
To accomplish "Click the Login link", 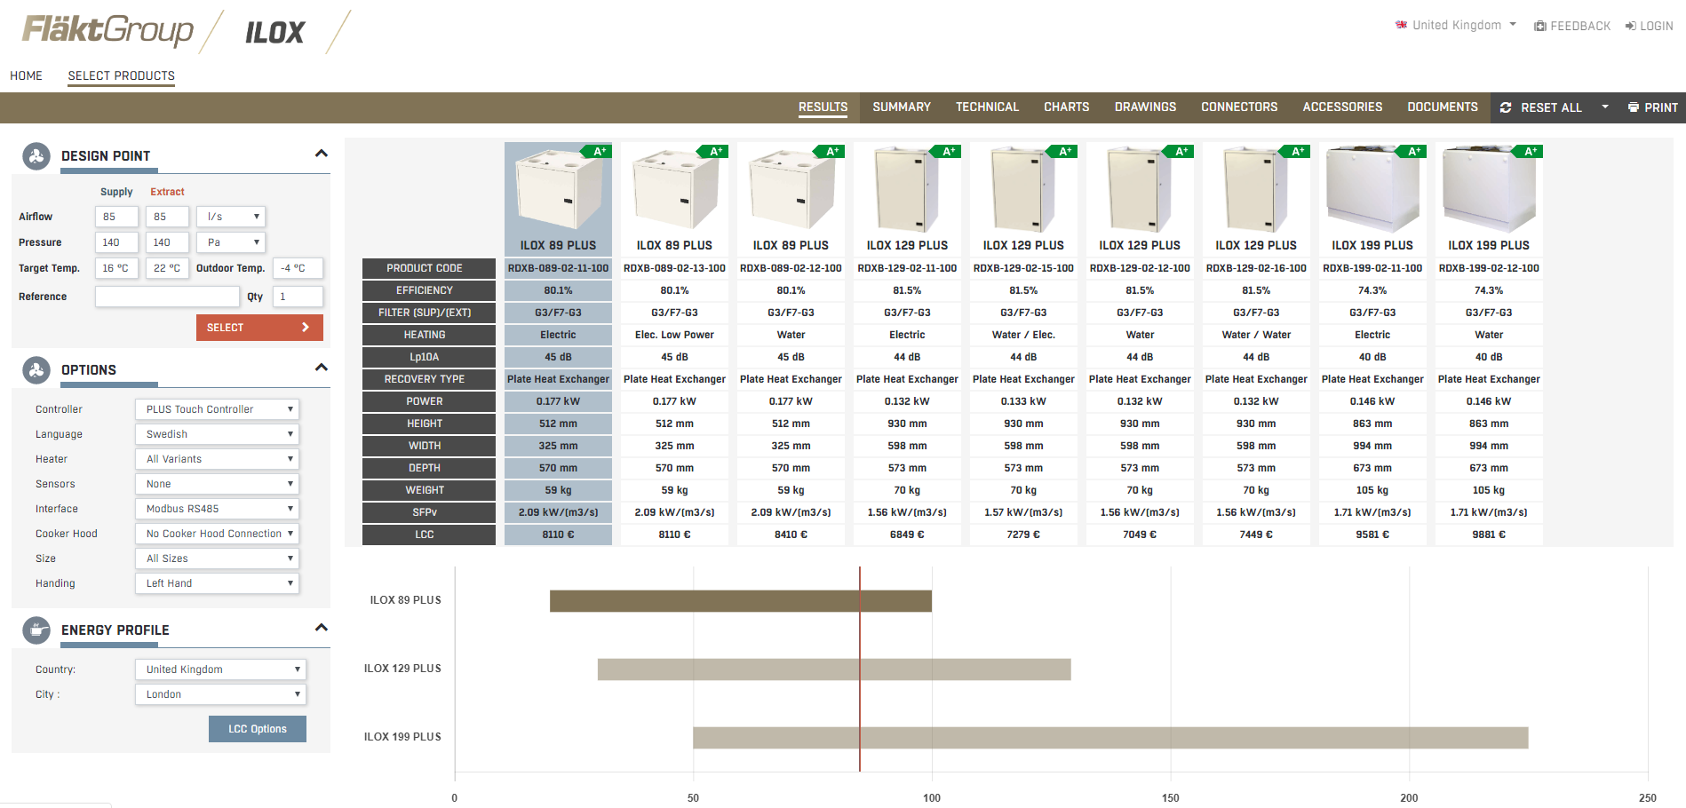I will pos(1650,26).
